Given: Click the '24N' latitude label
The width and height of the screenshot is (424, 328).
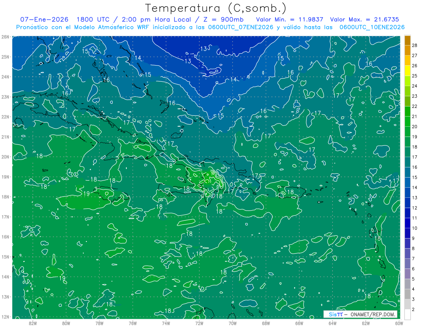Looking at the screenshot, I should tap(5, 77).
